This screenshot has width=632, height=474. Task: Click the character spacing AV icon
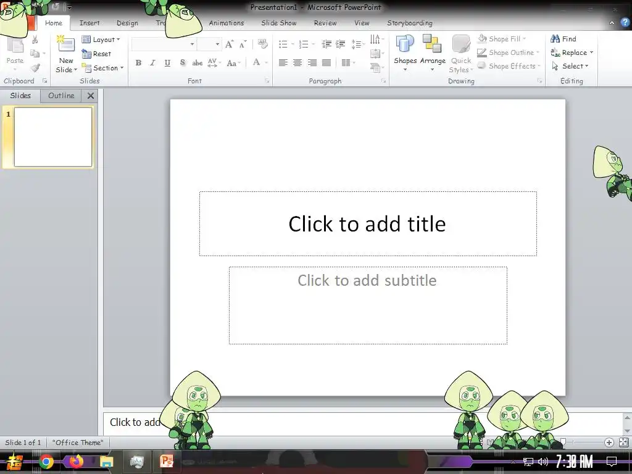(x=212, y=62)
